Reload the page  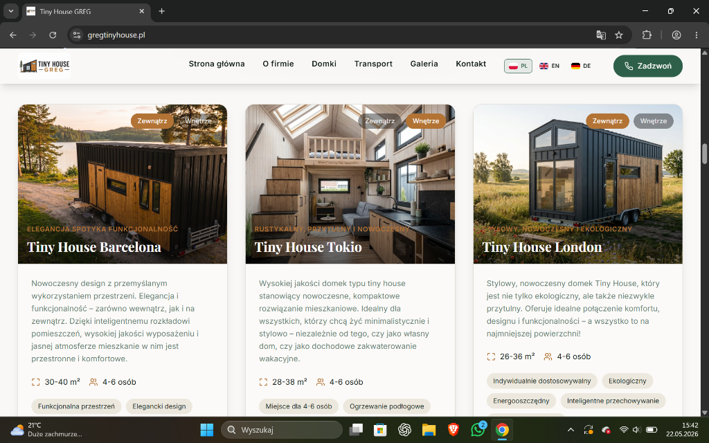pyautogui.click(x=53, y=35)
